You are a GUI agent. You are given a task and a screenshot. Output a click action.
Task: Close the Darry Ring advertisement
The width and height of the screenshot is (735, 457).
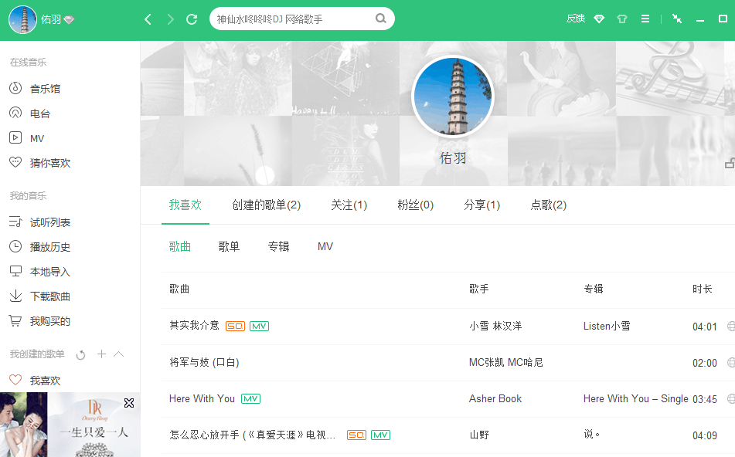[129, 403]
